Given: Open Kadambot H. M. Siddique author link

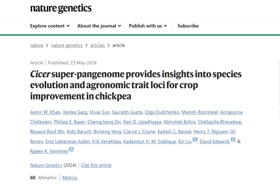Looking at the screenshot, I should click(149, 141).
